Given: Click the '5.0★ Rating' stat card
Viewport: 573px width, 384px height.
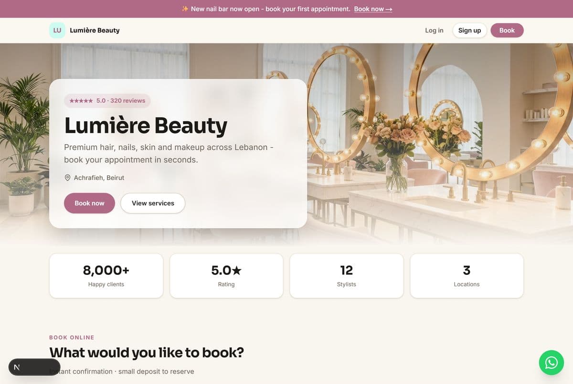Looking at the screenshot, I should point(226,276).
